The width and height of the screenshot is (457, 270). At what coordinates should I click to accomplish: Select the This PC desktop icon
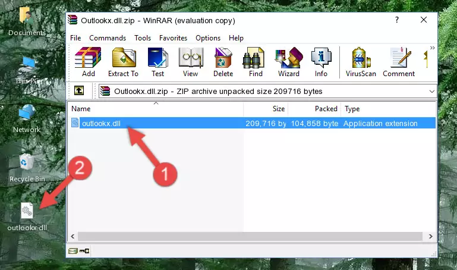click(27, 70)
